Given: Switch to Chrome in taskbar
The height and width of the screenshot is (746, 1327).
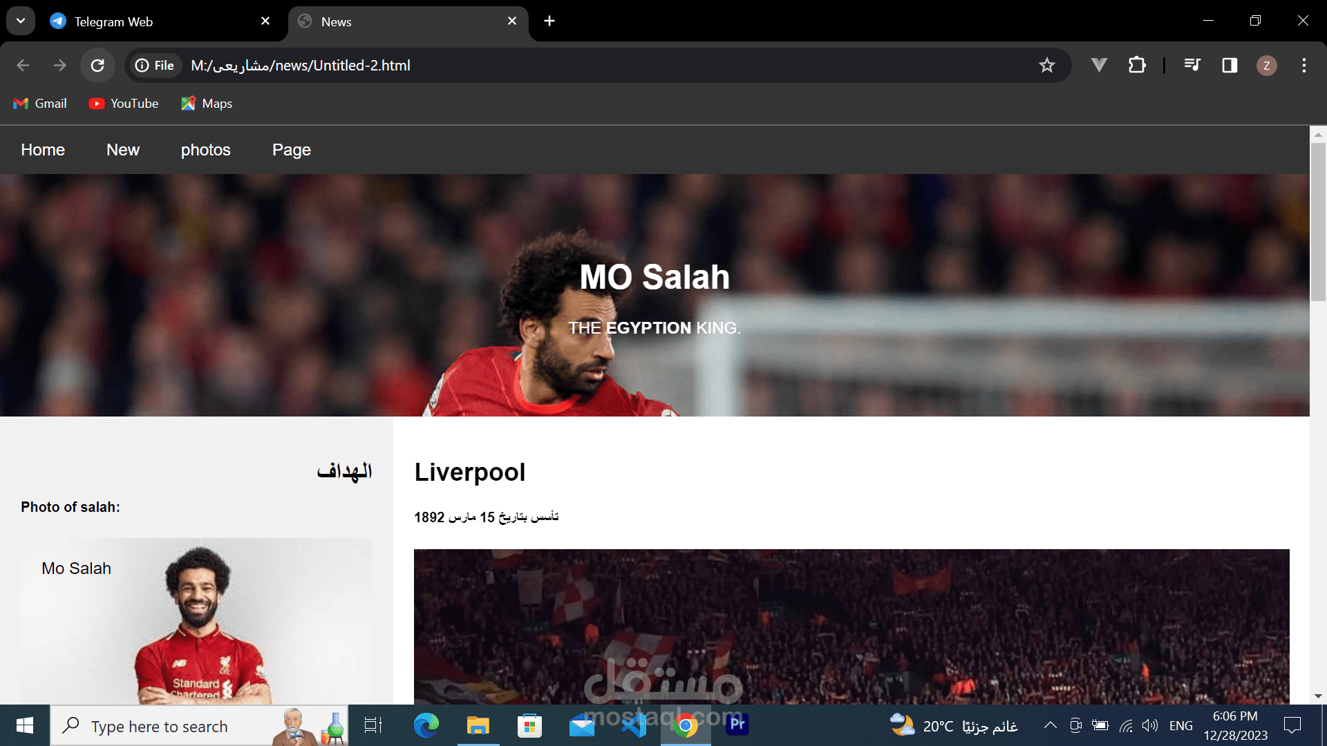Looking at the screenshot, I should [686, 725].
